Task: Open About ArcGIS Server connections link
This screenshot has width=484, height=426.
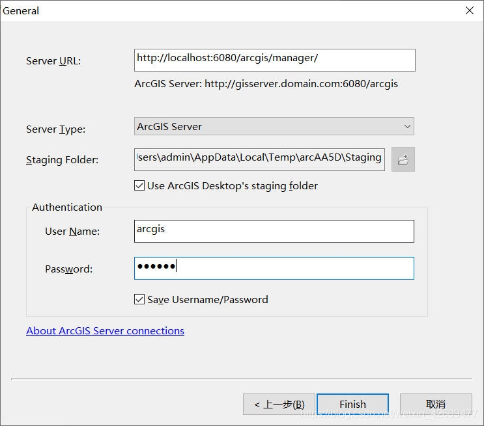Action: (x=106, y=331)
